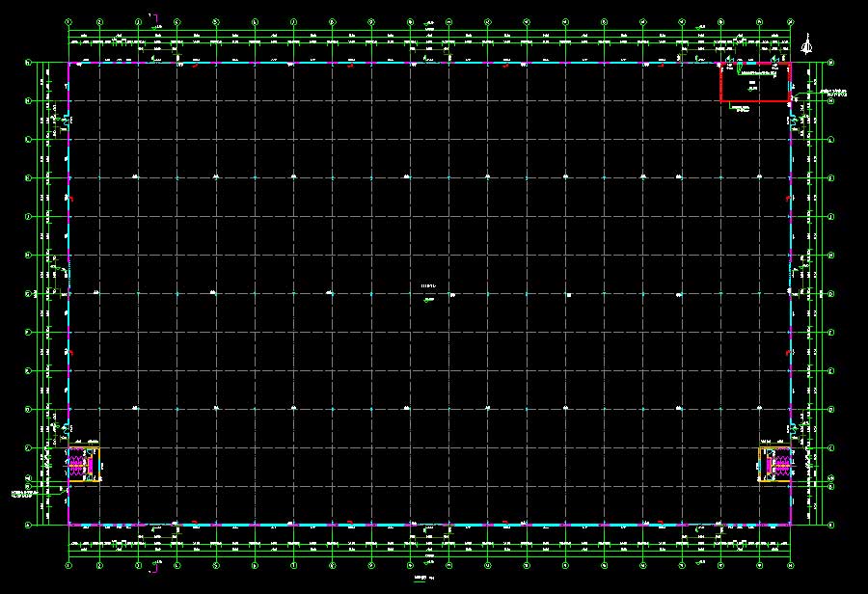868x594 pixels.
Task: Click the bottom-left grid axis bubble on bottom row
Action: click(68, 564)
